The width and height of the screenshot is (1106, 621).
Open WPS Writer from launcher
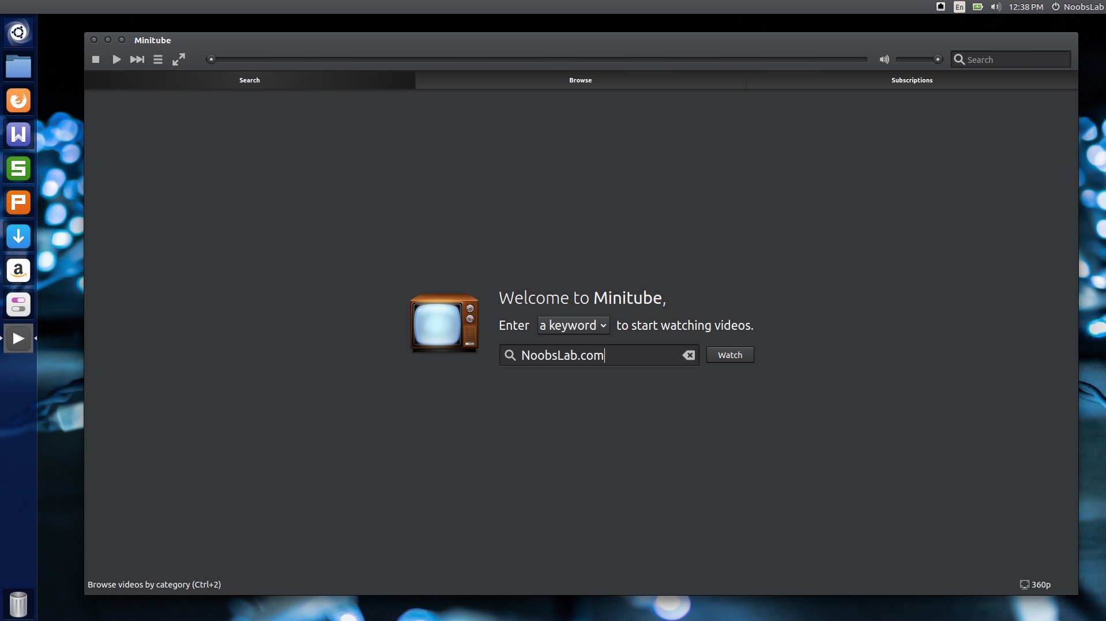[18, 134]
